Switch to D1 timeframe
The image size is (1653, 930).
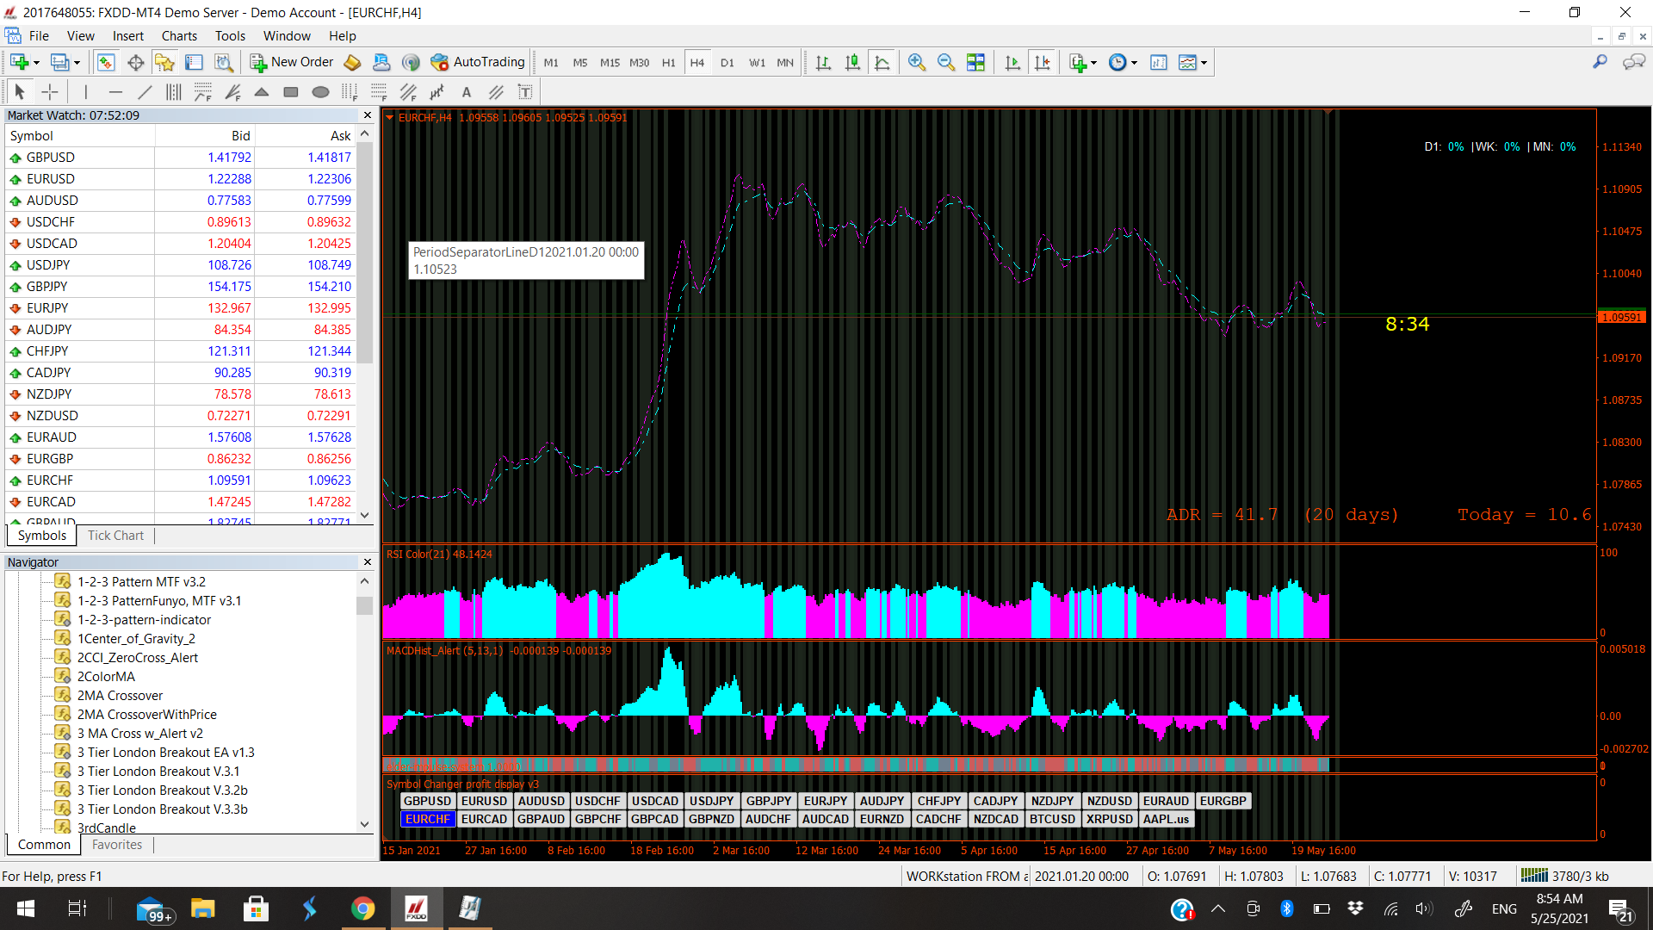point(727,62)
